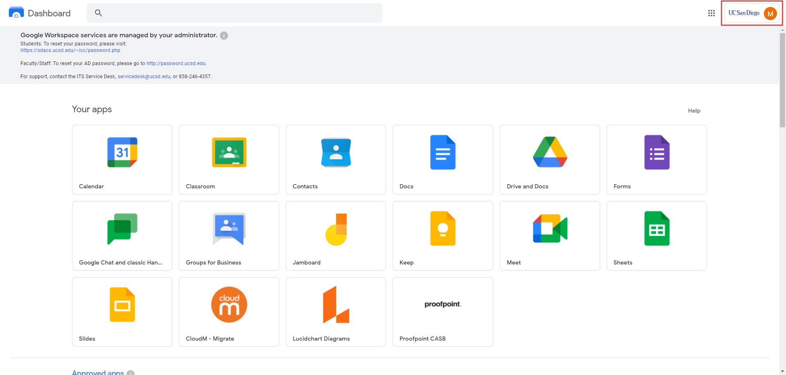Launch the Forms app icon

click(657, 152)
